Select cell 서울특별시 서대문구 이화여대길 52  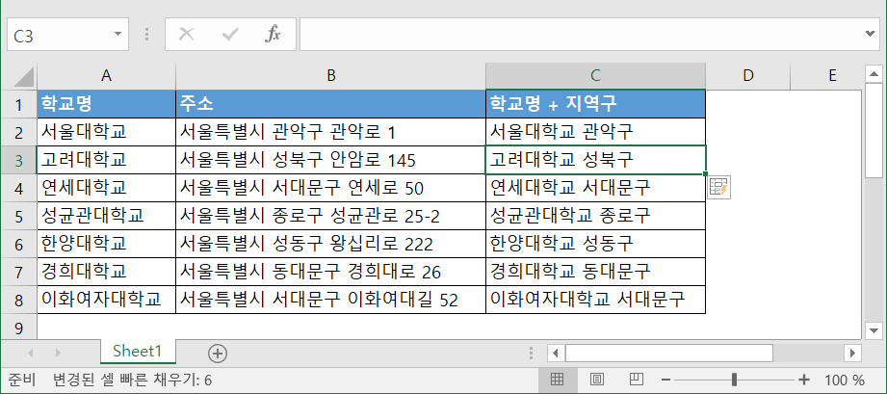(331, 300)
